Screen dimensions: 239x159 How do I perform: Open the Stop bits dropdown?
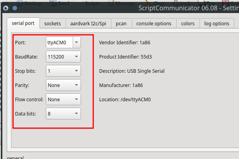click(x=63, y=71)
